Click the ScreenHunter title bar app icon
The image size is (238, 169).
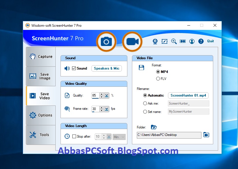[x=28, y=25]
